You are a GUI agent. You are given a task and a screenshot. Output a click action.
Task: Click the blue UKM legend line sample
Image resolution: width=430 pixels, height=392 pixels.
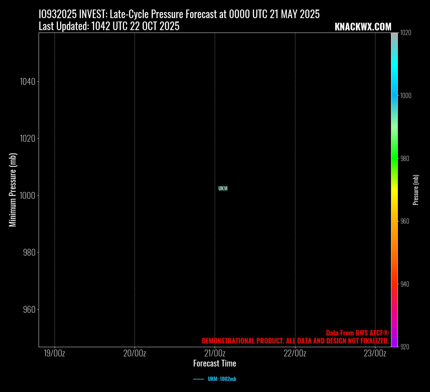tap(198, 379)
